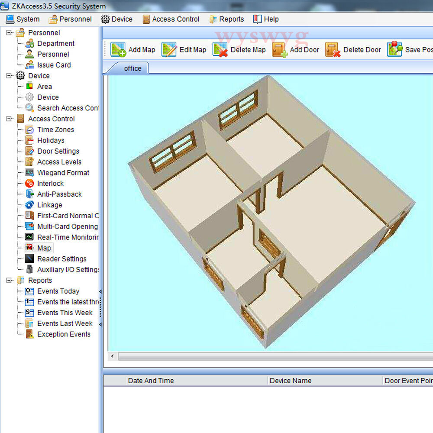Click the Add Map toolbar icon
This screenshot has width=433, height=433.
click(x=118, y=50)
